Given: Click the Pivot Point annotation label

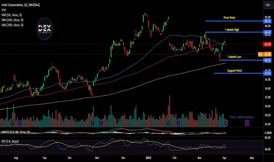Looking at the screenshot, I should pyautogui.click(x=229, y=18).
